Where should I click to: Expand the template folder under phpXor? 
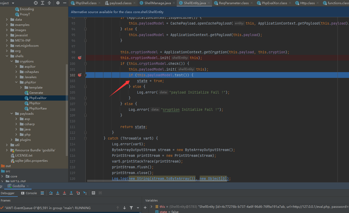tap(21, 88)
